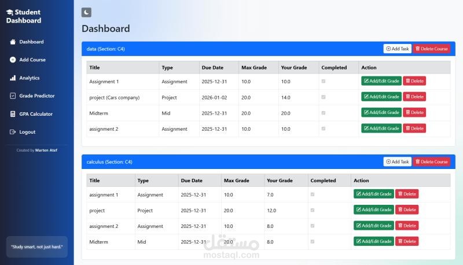The image size is (463, 265).
Task: Toggle Completed checkbox for calculus project
Action: [313, 210]
